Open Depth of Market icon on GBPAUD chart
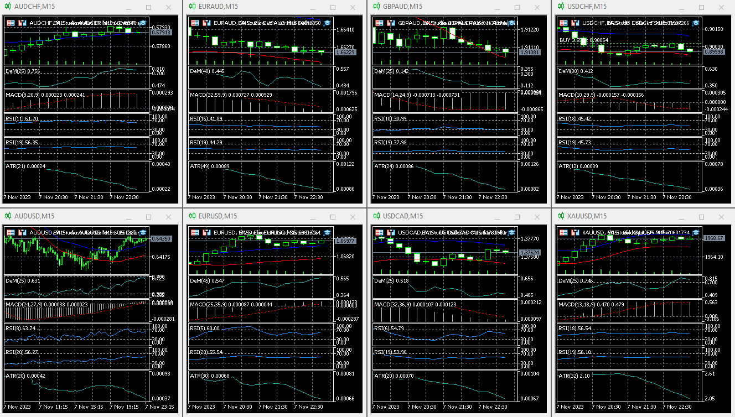Image resolution: width=735 pixels, height=417 pixels. 391,23
